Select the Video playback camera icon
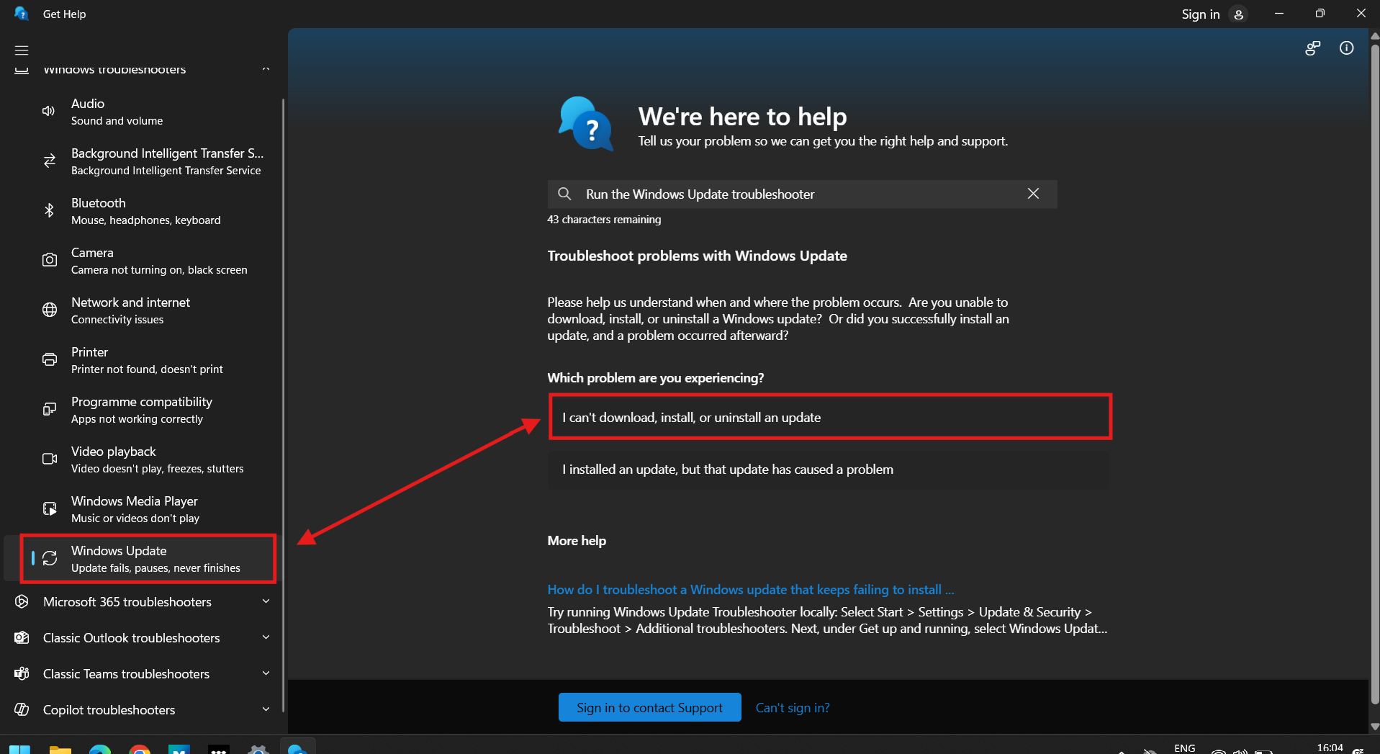Viewport: 1380px width, 754px height. (49, 459)
